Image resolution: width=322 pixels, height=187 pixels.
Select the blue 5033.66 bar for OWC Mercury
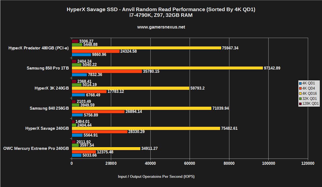pyautogui.click(x=76, y=155)
